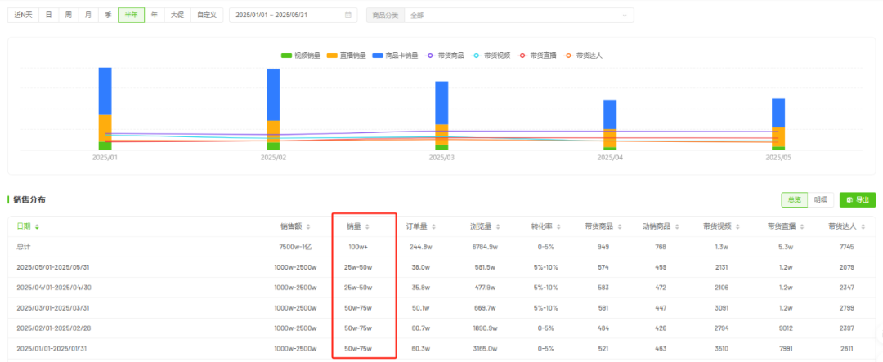Click the calendar icon in date range field
The height and width of the screenshot is (362, 883).
coord(348,16)
